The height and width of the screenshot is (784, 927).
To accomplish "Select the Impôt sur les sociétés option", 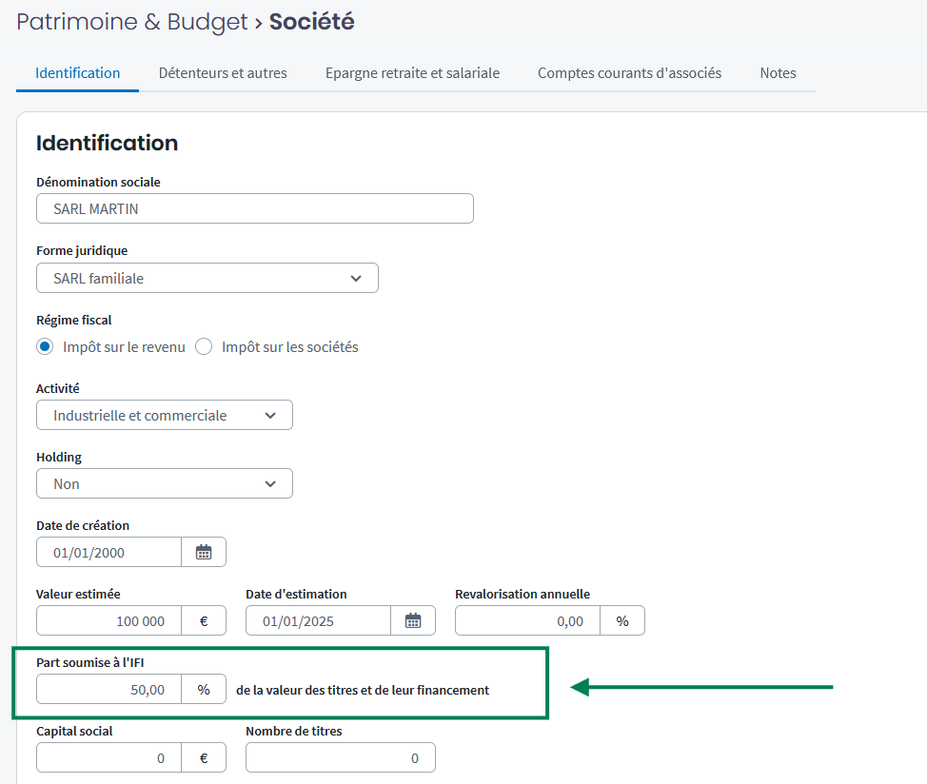I will (x=204, y=346).
